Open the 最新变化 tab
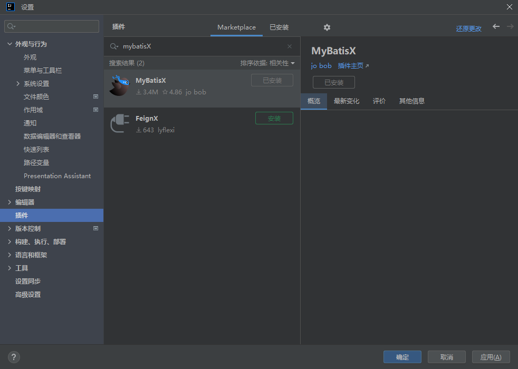518x369 pixels. 347,101
